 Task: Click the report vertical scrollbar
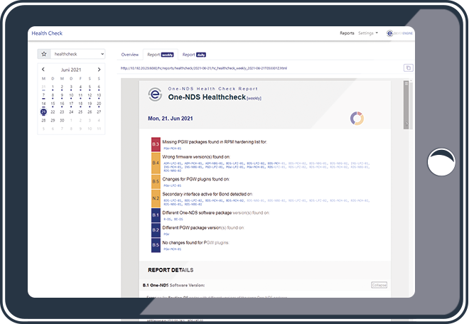tap(406, 104)
